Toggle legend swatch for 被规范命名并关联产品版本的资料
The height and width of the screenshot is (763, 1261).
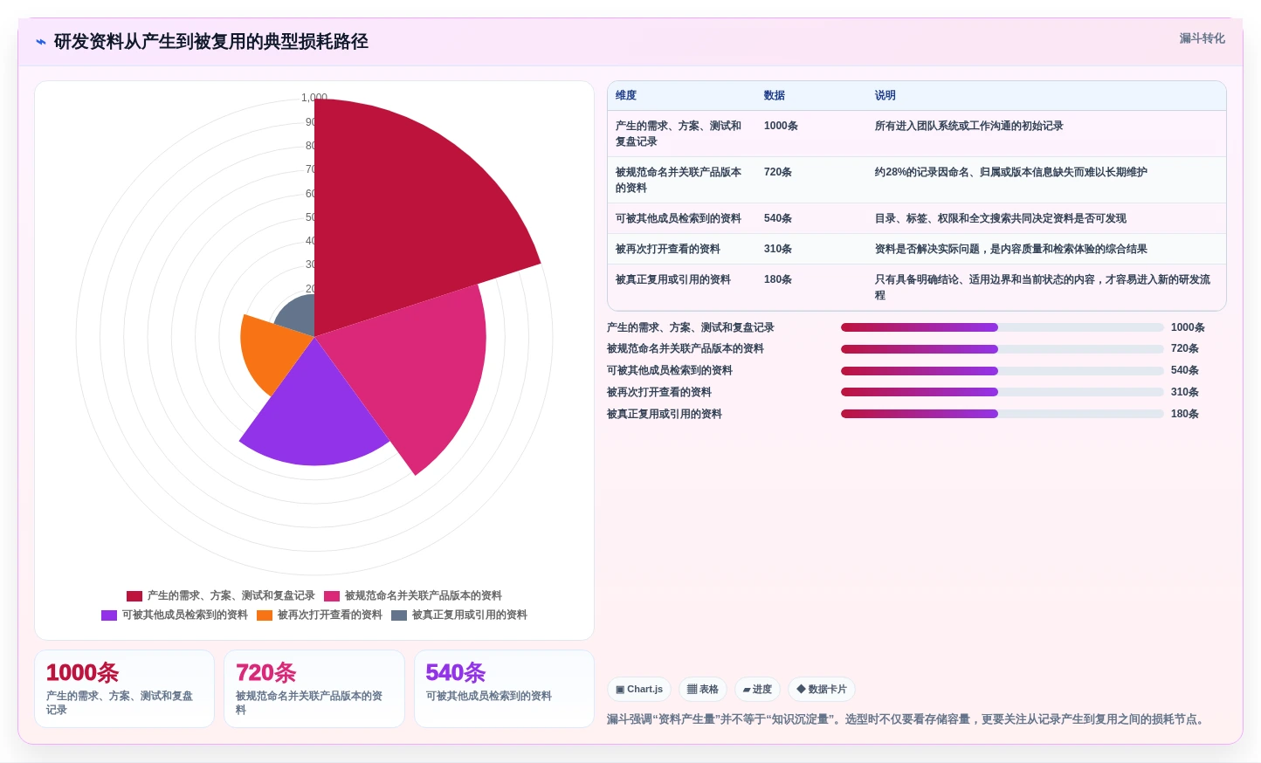coord(332,596)
